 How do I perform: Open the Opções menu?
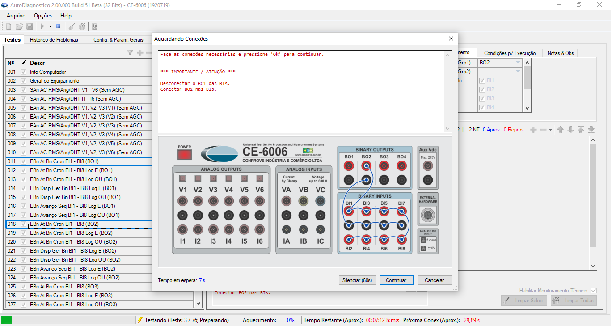click(43, 16)
